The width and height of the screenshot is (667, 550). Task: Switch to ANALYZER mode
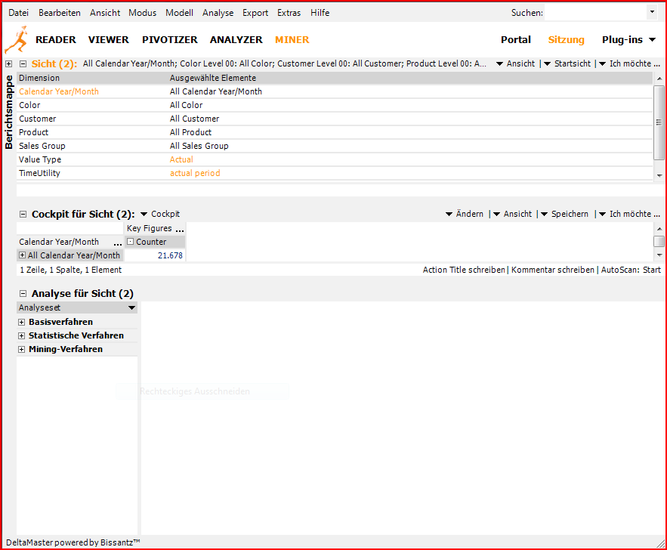pos(236,39)
